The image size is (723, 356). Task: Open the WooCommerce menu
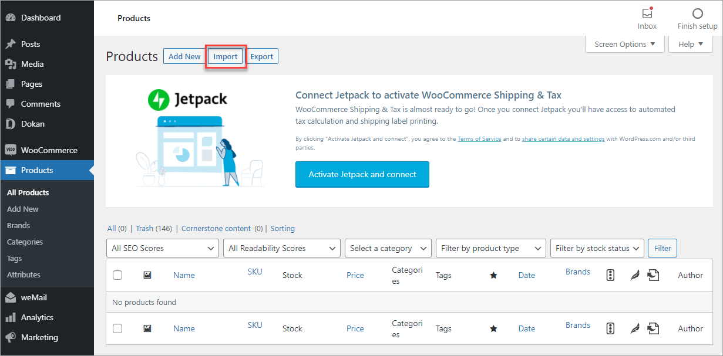click(47, 150)
